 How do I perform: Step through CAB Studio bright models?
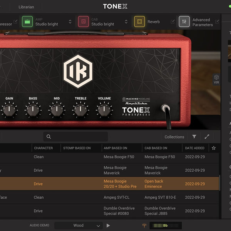click(126, 22)
